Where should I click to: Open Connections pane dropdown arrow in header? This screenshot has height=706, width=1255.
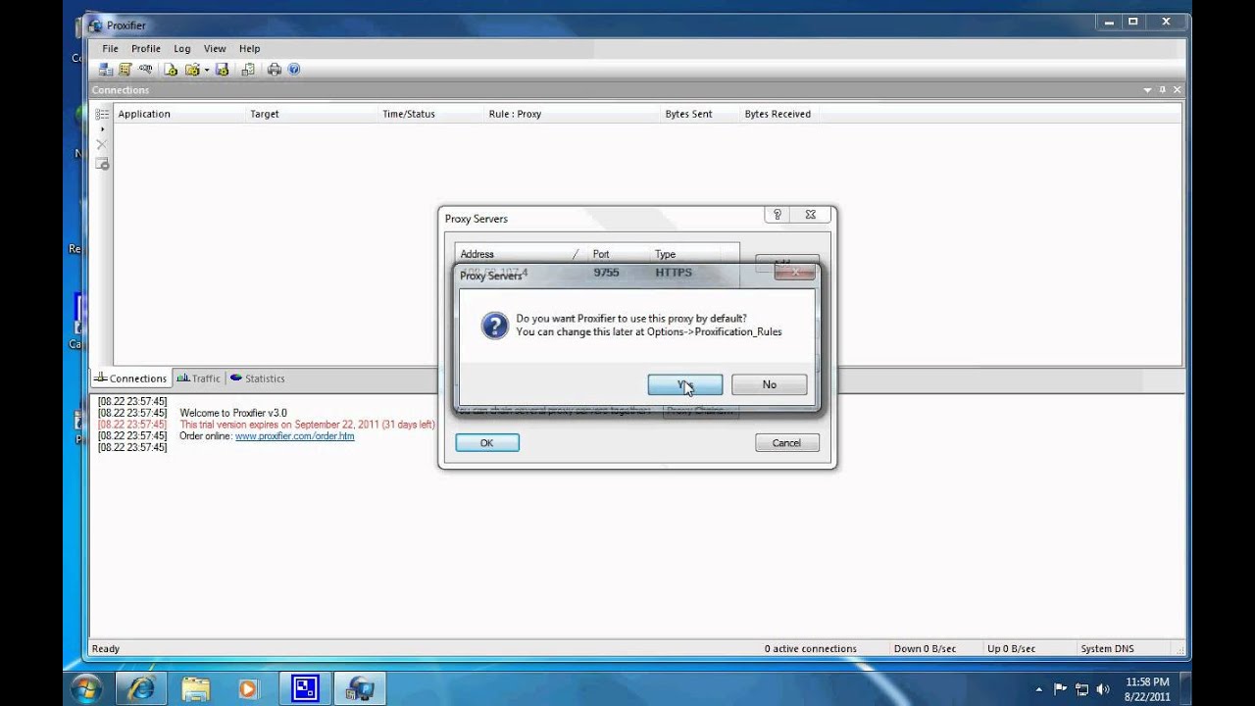coord(1147,90)
